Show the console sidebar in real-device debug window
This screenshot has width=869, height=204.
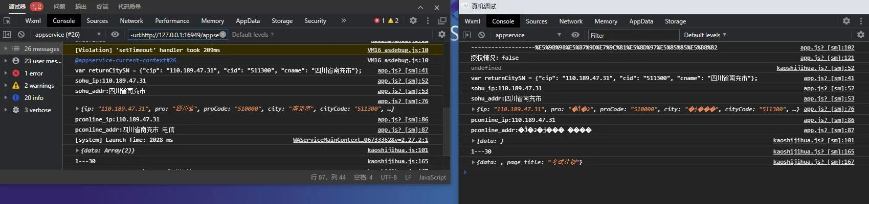pyautogui.click(x=466, y=35)
